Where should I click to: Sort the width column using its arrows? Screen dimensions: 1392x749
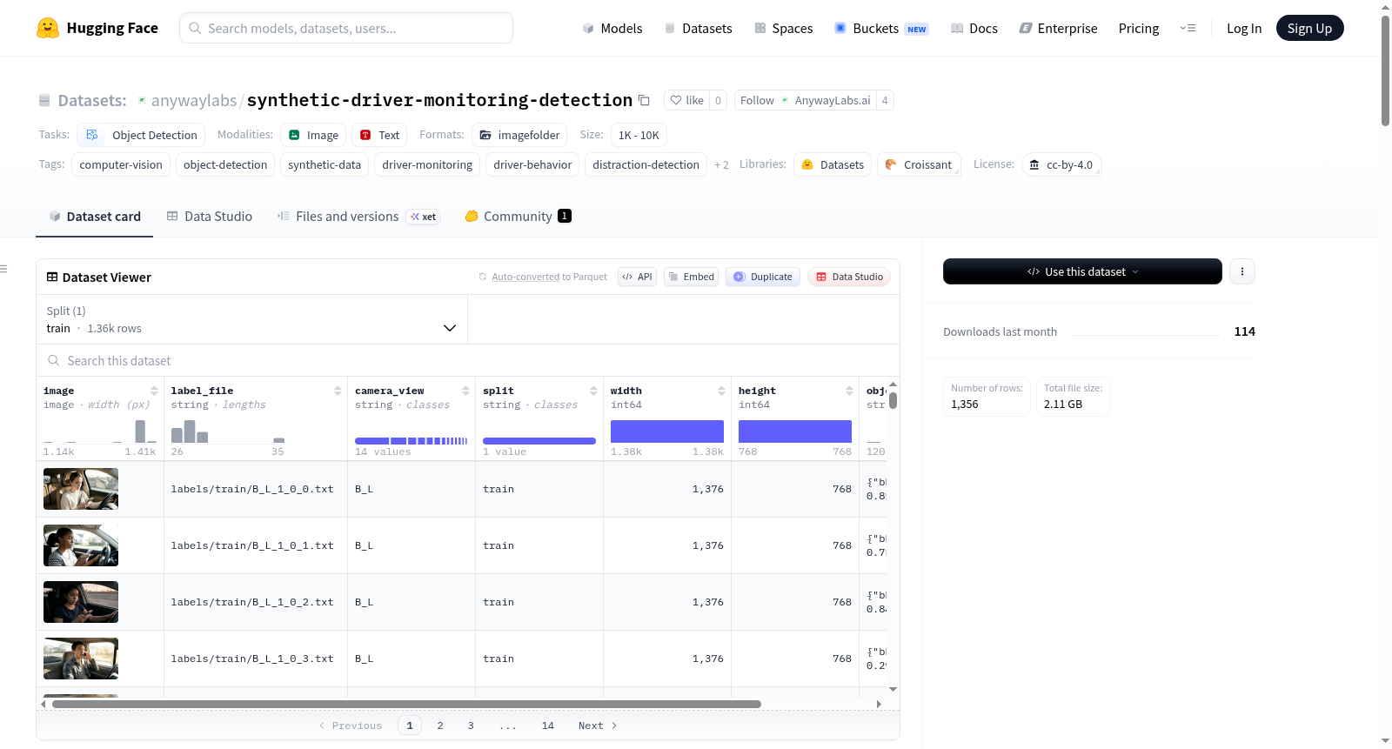721,391
